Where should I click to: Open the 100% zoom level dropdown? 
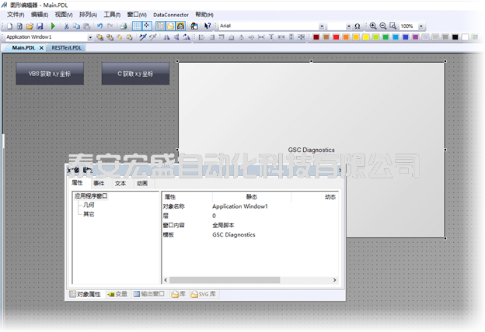click(x=420, y=26)
